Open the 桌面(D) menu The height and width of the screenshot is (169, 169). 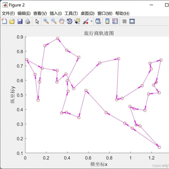tap(87, 14)
